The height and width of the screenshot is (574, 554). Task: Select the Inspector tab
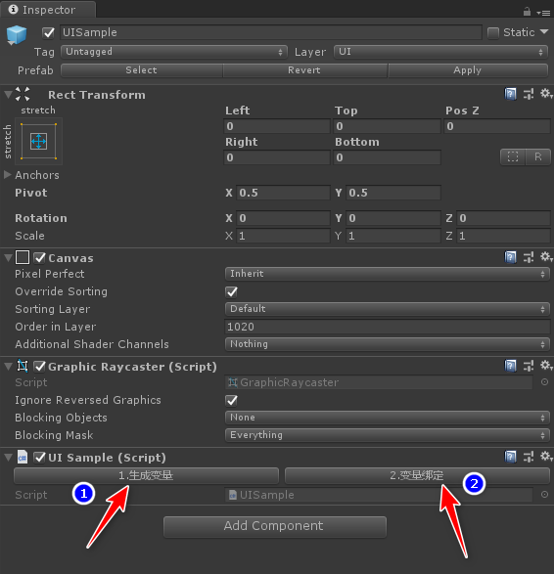[x=48, y=10]
